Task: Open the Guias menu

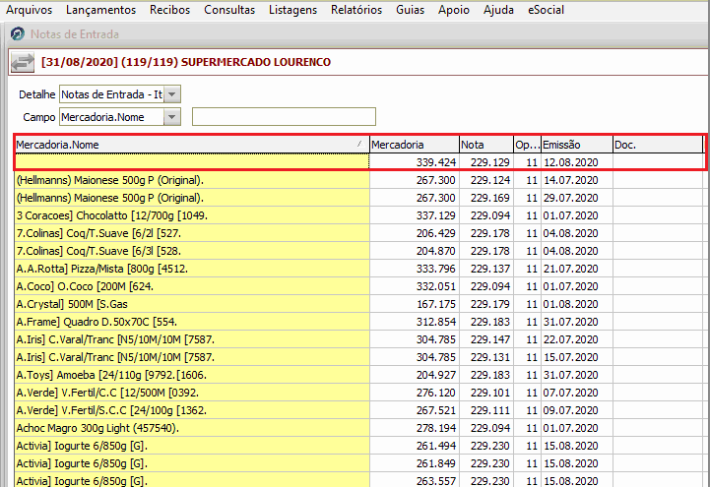Action: pyautogui.click(x=411, y=10)
